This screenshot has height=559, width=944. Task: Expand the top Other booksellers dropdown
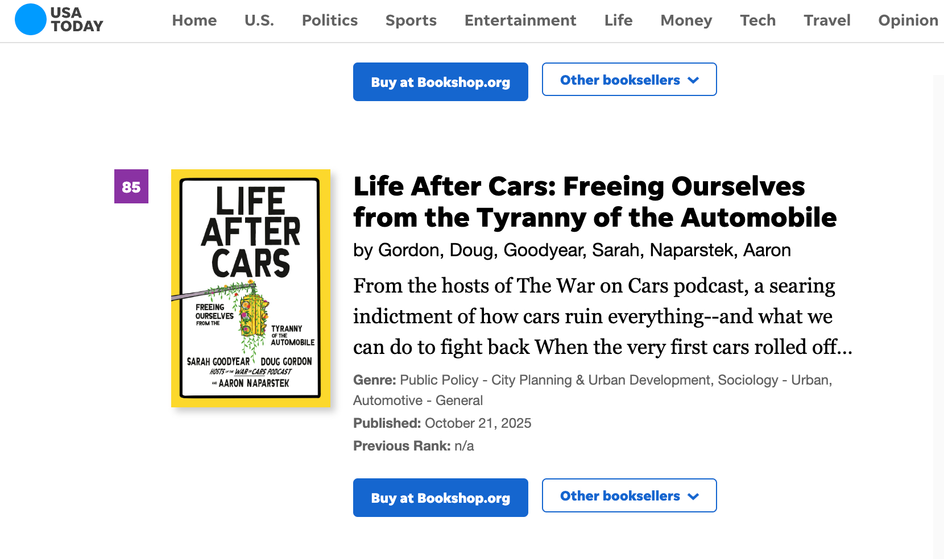(x=629, y=80)
